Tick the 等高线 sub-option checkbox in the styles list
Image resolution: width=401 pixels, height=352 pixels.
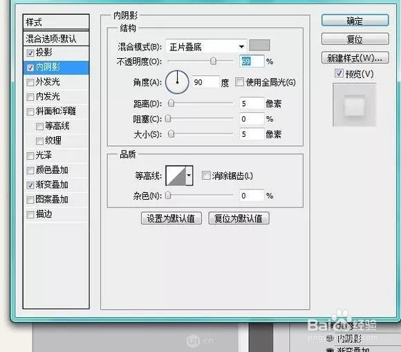click(x=39, y=127)
